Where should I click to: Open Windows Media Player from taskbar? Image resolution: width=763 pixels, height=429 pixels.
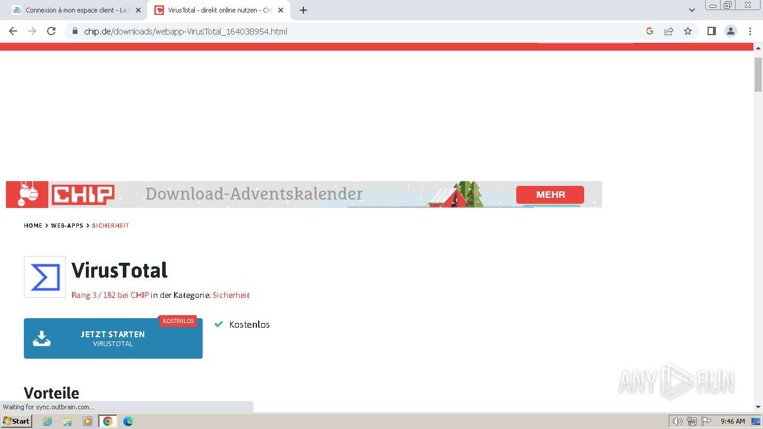88,421
